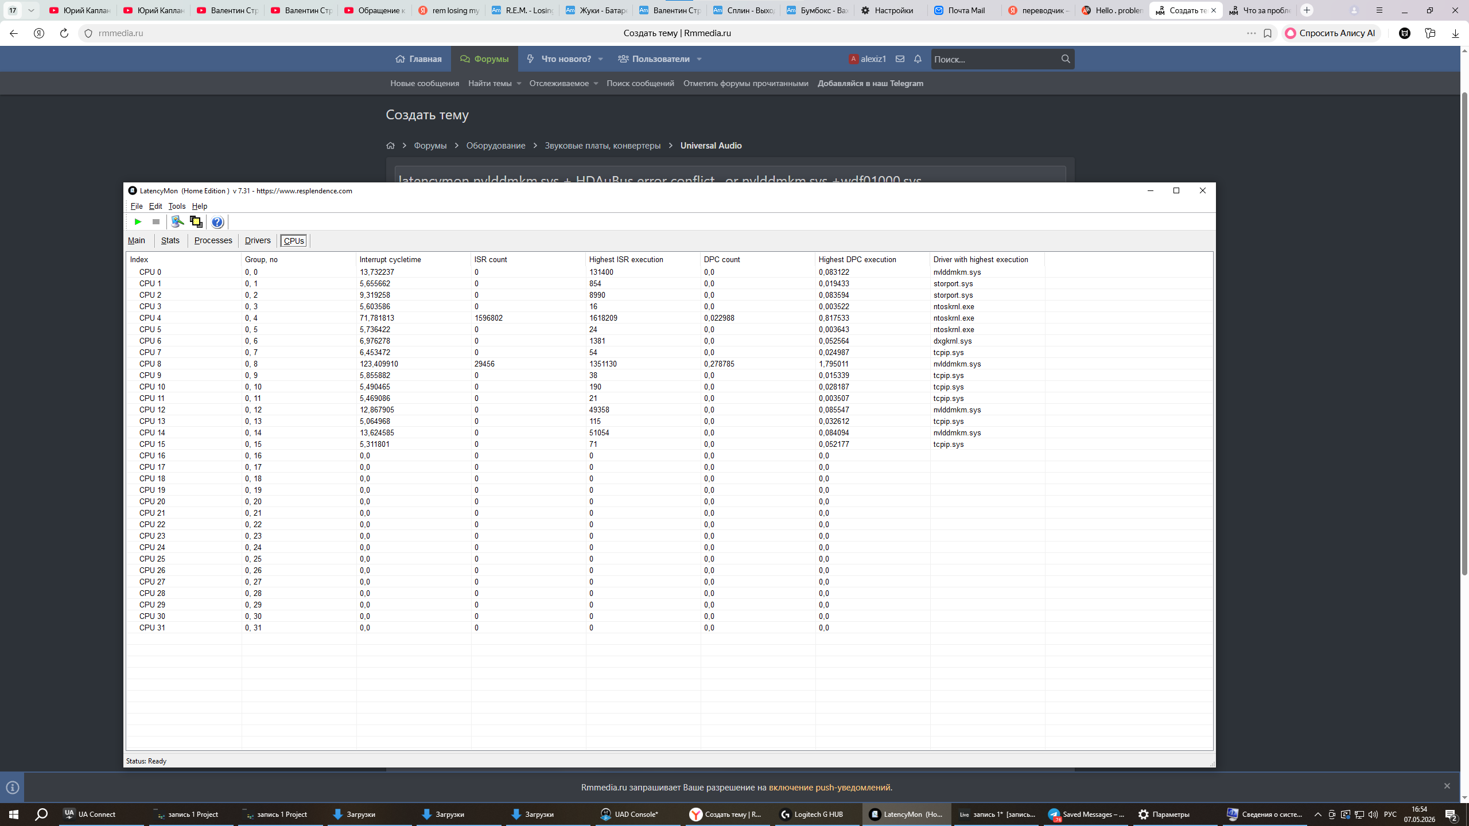The width and height of the screenshot is (1469, 826).
Task: Switch to the Main tab
Action: tap(137, 240)
